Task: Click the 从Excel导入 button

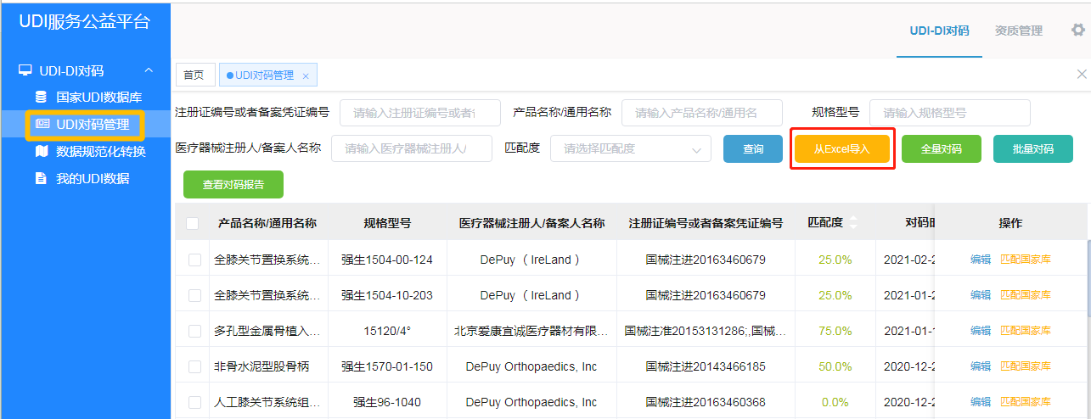Action: tap(842, 149)
